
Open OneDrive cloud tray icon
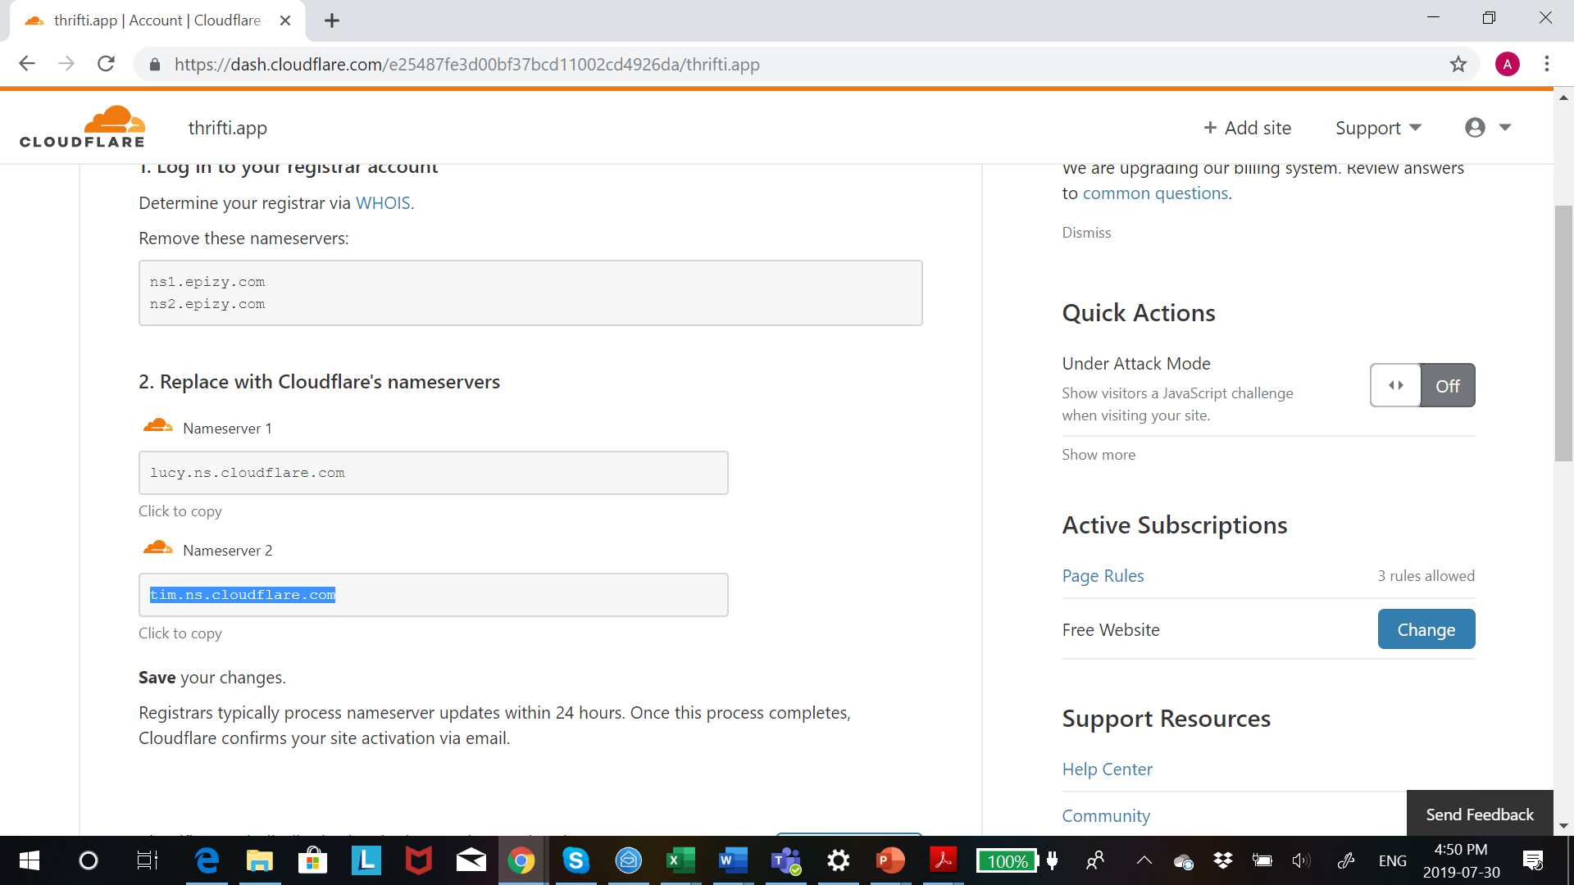pyautogui.click(x=1183, y=860)
